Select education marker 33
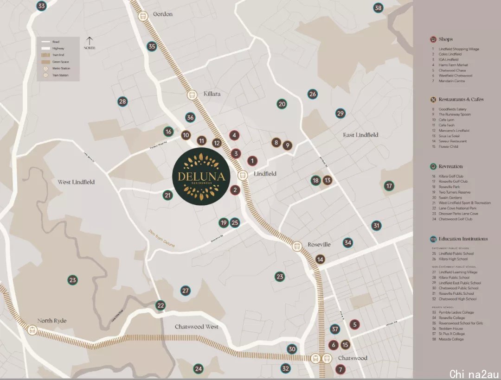Viewport: 501px width, 380px height. pos(41,6)
